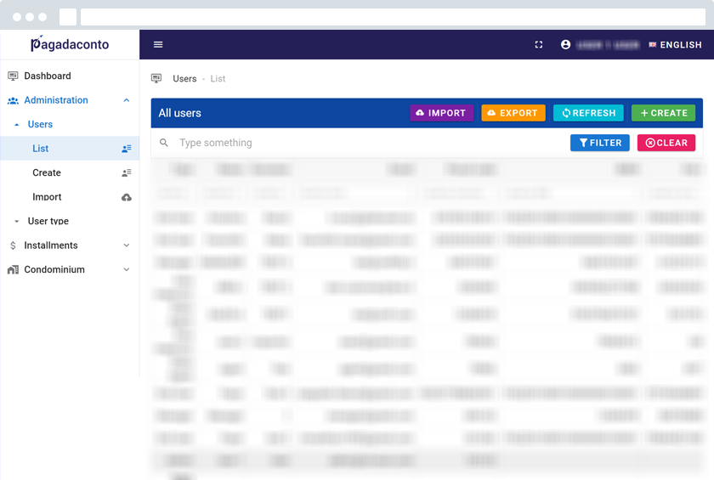Open the Dashboard page
Screen dimensions: 714x480
48,76
